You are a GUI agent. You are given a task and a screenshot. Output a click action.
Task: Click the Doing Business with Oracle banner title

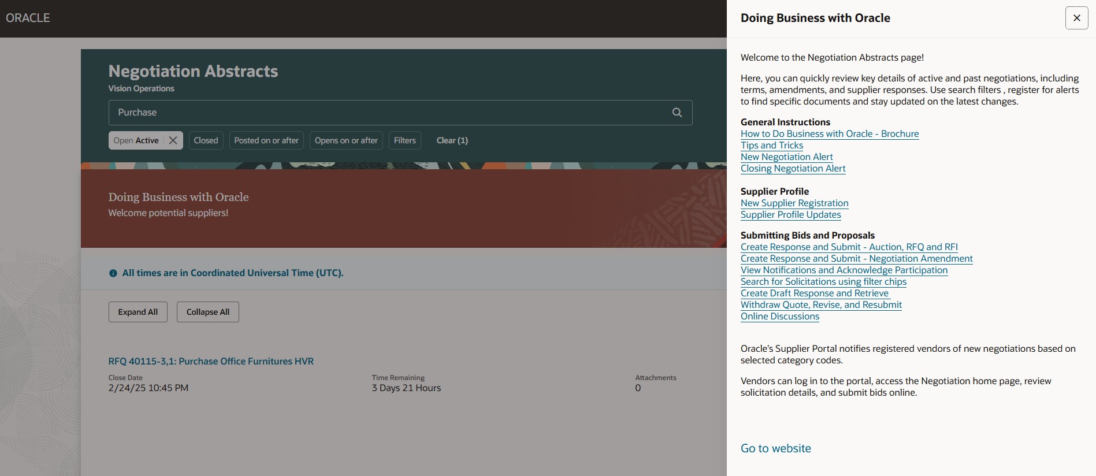point(179,197)
